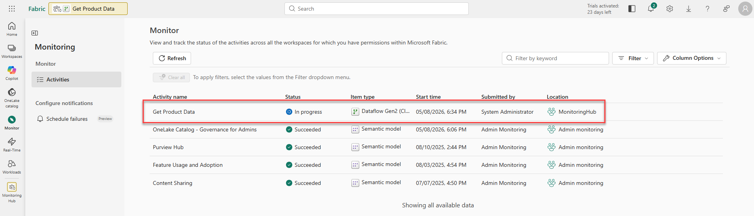The height and width of the screenshot is (216, 754).
Task: Open Real-Time hub in left rail
Action: click(12, 145)
